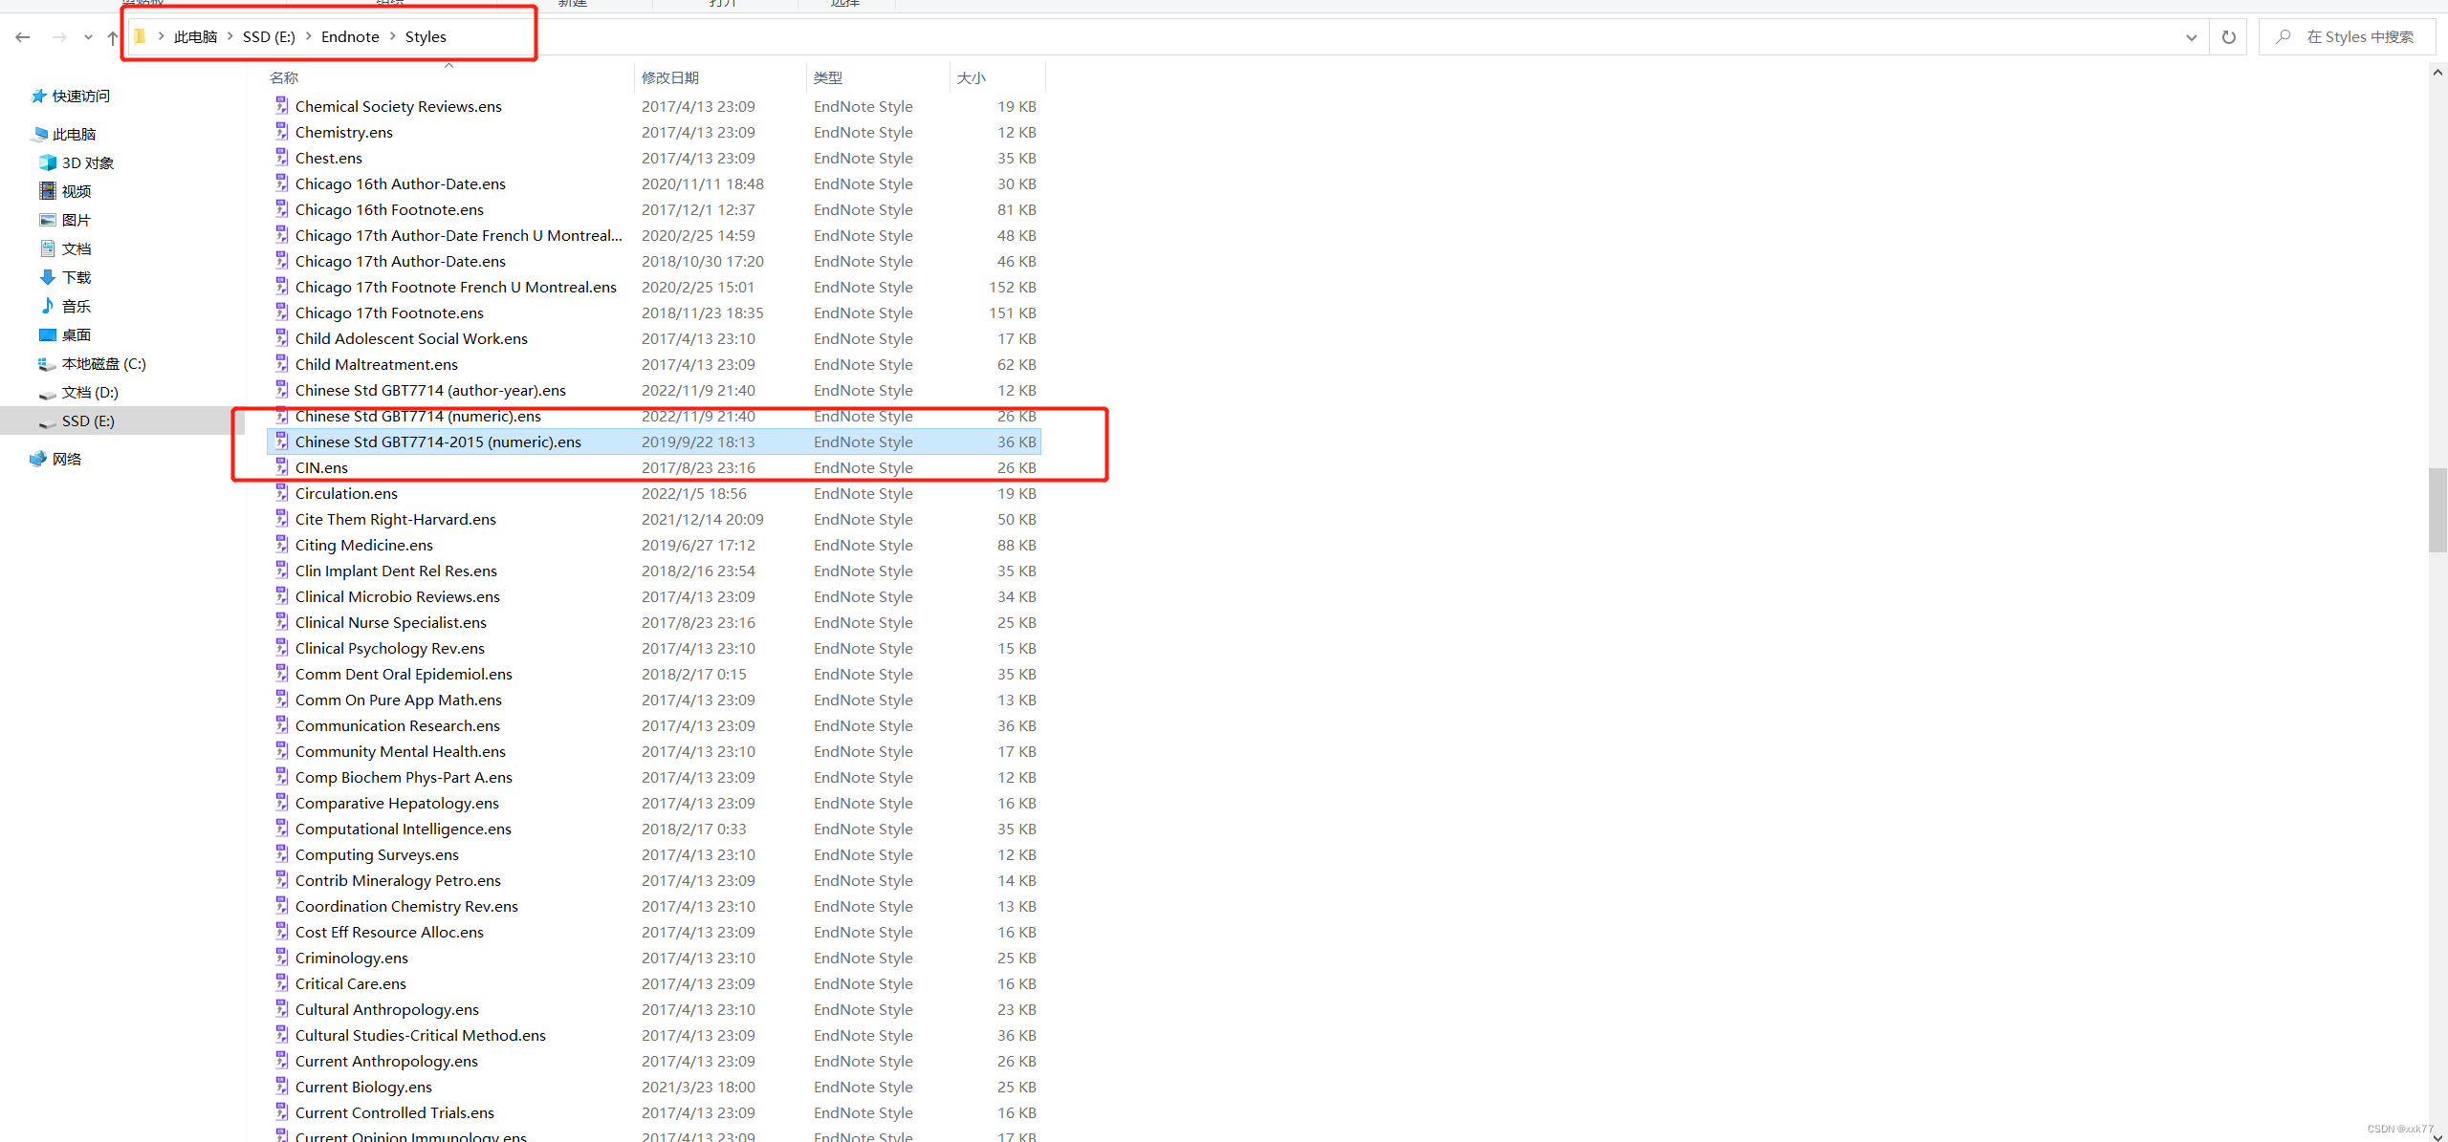Screen dimensions: 2448x1142
Task: Open 网络 in navigation pane
Action: (66, 460)
